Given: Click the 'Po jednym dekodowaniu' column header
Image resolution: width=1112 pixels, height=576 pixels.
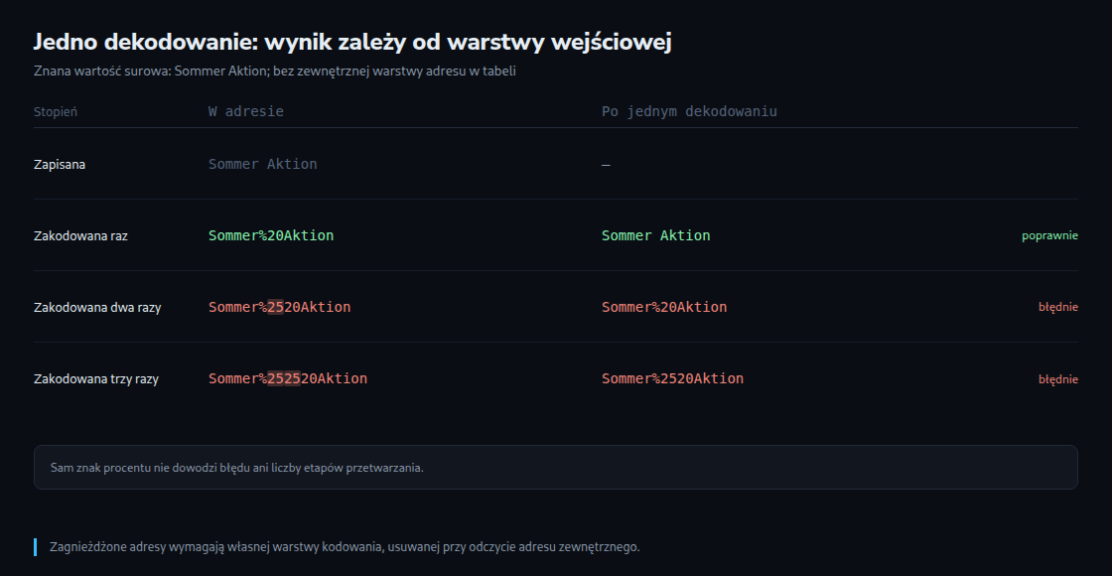Looking at the screenshot, I should point(689,111).
